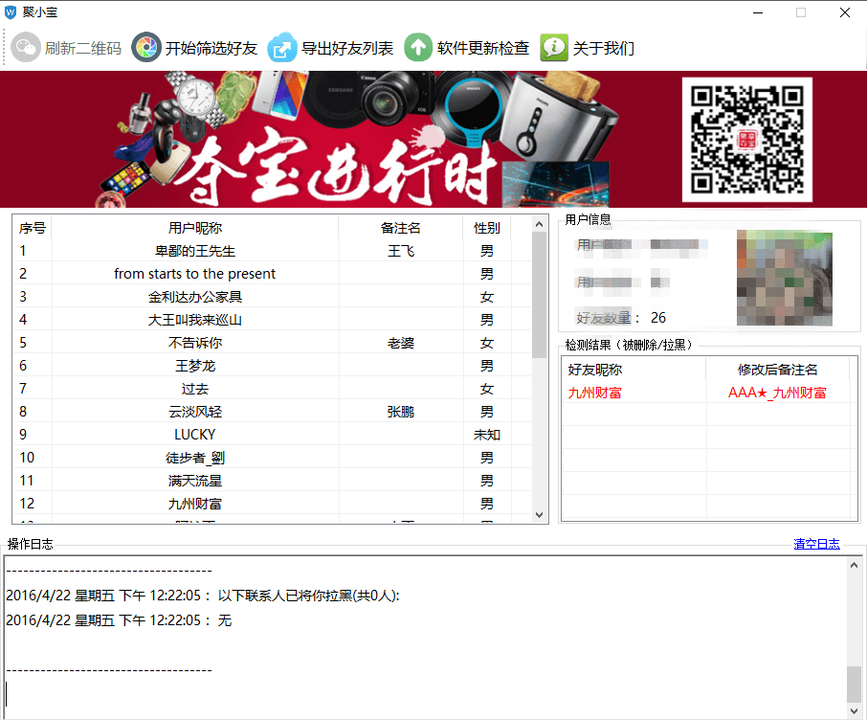The height and width of the screenshot is (720, 867).
Task: Select the row for 金利达办公家具
Action: [195, 297]
